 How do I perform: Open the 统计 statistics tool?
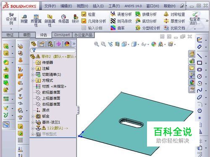pos(75,19)
